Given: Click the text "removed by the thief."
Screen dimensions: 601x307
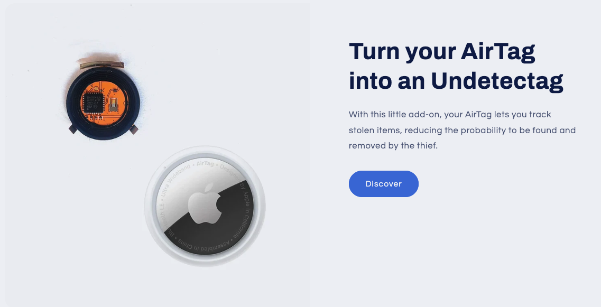Looking at the screenshot, I should 393,146.
